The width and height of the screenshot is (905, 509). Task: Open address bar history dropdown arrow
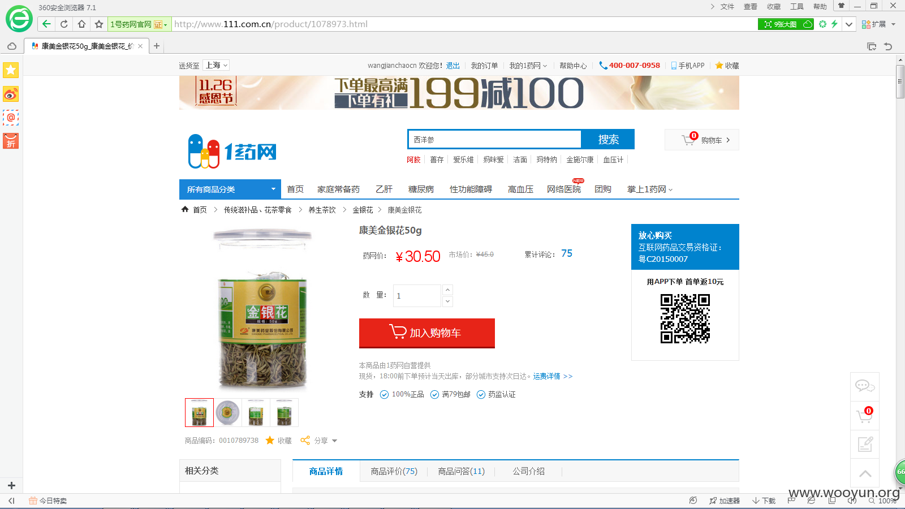point(849,24)
